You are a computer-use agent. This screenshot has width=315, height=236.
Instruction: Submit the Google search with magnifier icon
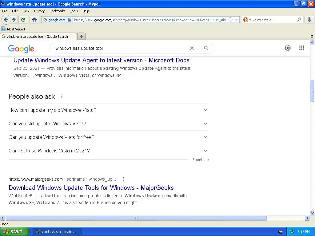tap(206, 48)
